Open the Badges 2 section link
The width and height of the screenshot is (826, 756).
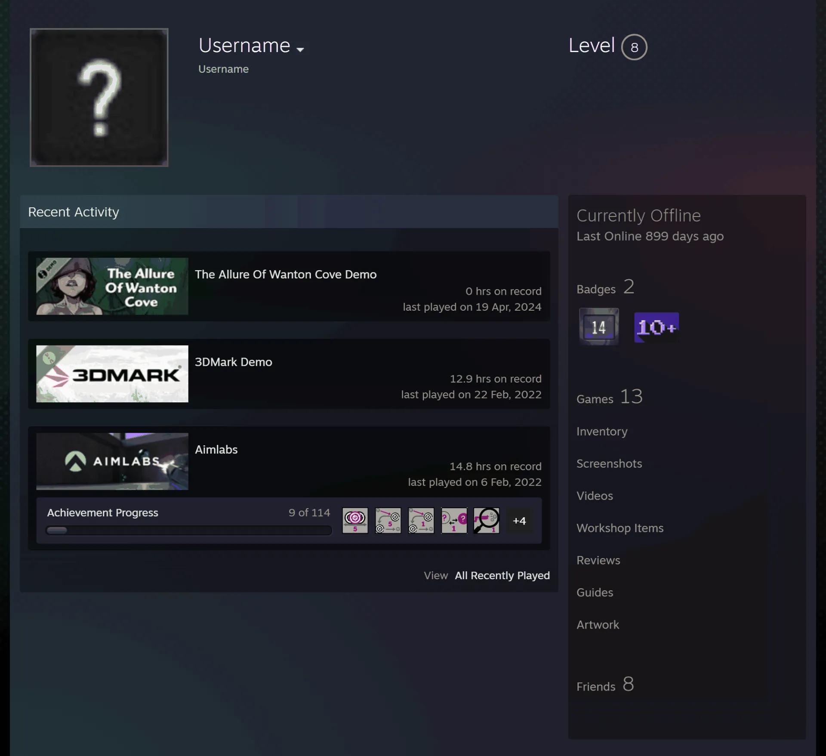(605, 287)
